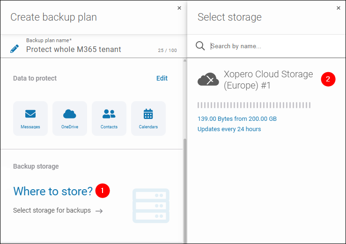The width and height of the screenshot is (346, 244).
Task: Click the pencil edit icon for plan name
Action: coord(15,49)
